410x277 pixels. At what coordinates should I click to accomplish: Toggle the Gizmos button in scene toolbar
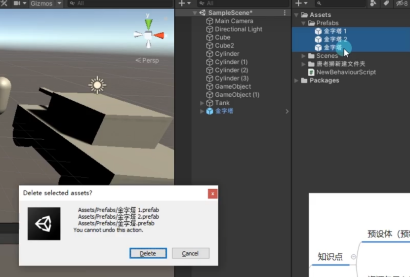coord(42,3)
